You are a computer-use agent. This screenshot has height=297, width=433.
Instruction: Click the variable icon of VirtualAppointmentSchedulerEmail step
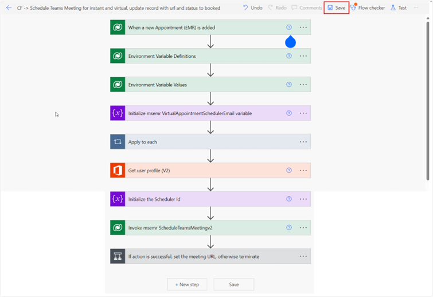(118, 113)
